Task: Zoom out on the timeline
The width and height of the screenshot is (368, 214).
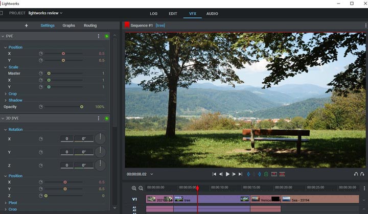Action: [141, 188]
